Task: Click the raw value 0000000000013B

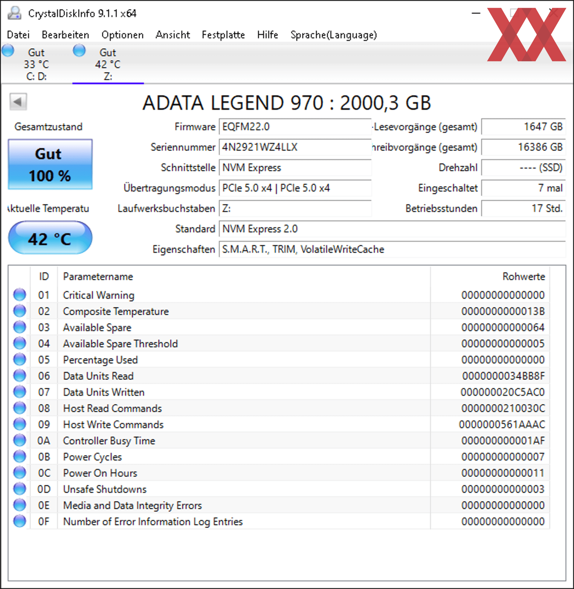Action: 503,311
